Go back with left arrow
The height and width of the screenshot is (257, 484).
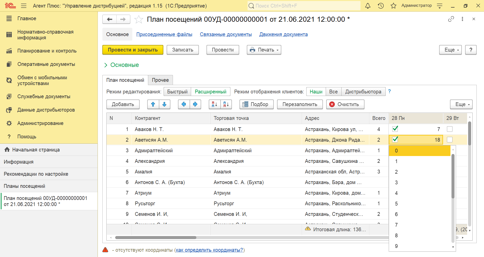[x=110, y=19]
